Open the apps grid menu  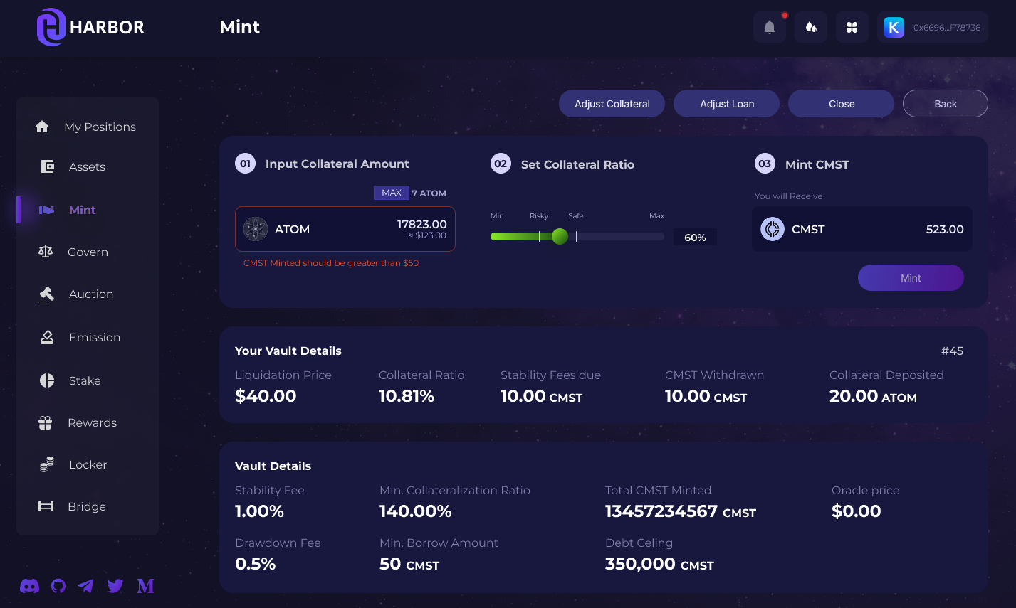pyautogui.click(x=852, y=27)
